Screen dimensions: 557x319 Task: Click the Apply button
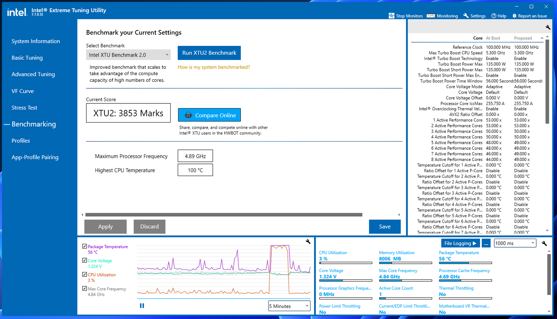point(105,227)
